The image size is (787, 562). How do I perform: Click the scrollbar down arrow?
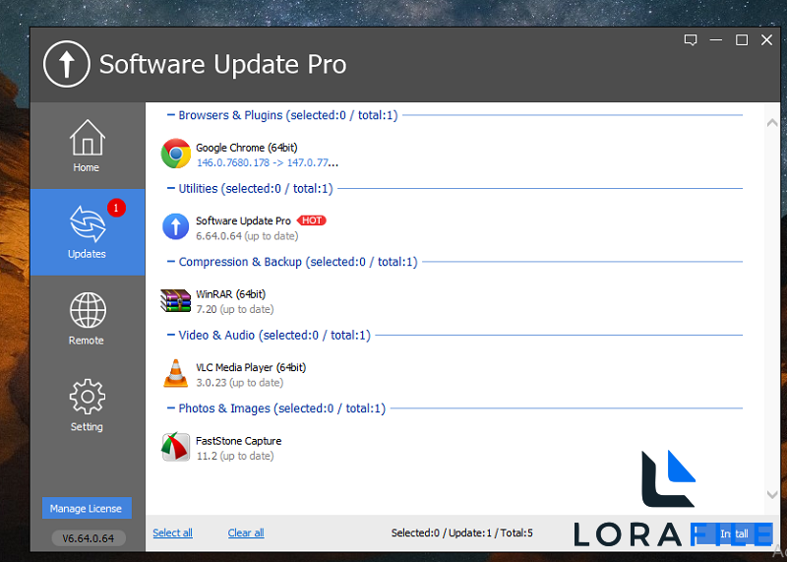pos(772,495)
